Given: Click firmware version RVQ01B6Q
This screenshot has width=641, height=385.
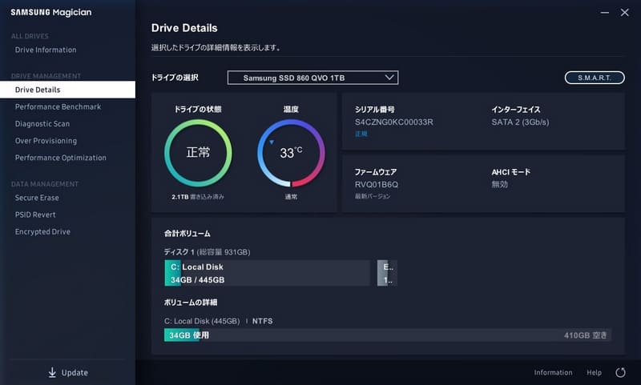Looking at the screenshot, I should point(377,185).
